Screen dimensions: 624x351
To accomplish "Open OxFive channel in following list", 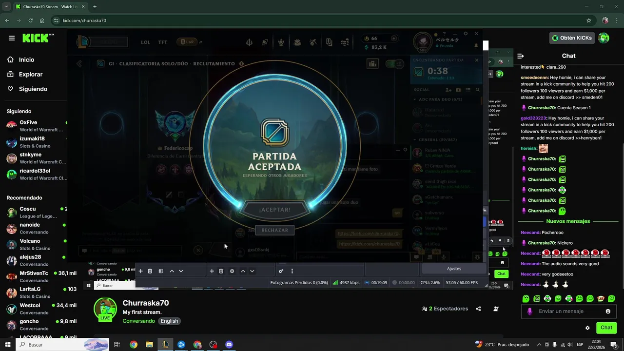I will (x=37, y=126).
